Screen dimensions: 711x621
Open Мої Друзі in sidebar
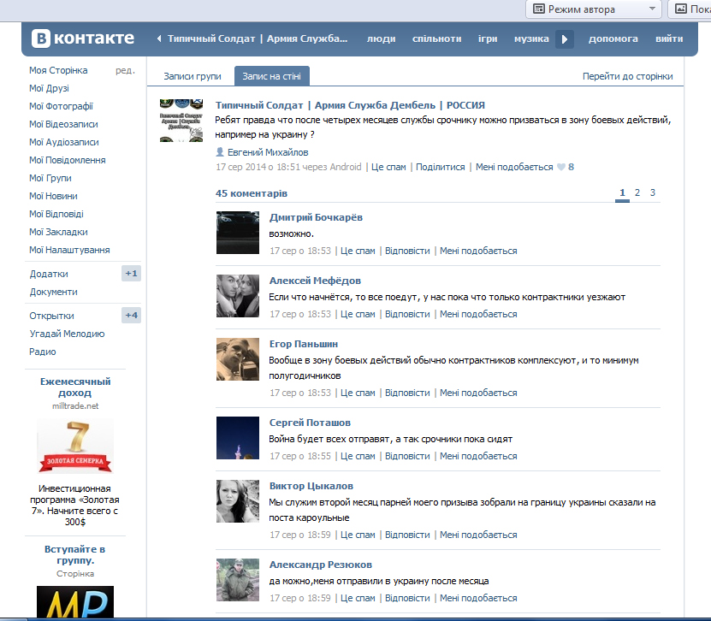pos(49,88)
